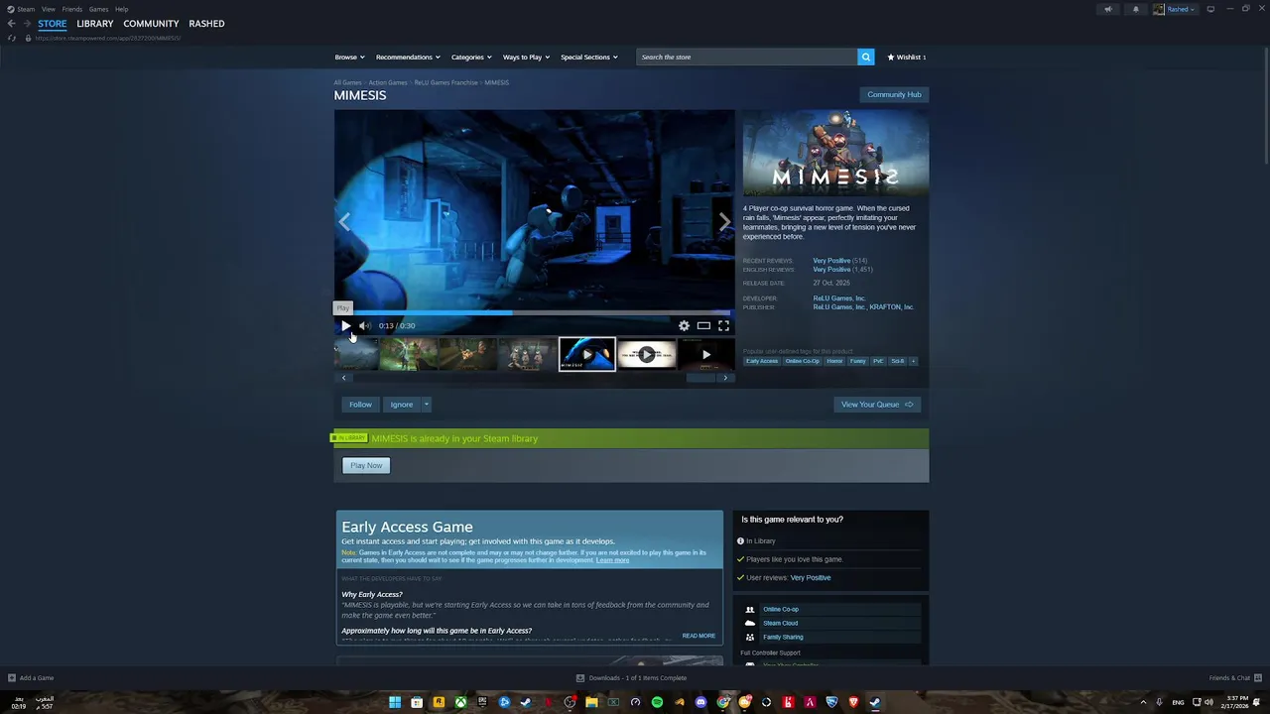Image resolution: width=1270 pixels, height=714 pixels.
Task: Seek in the trailer progress bar
Action: coord(534,312)
